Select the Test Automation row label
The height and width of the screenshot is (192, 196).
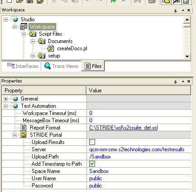point(38,106)
